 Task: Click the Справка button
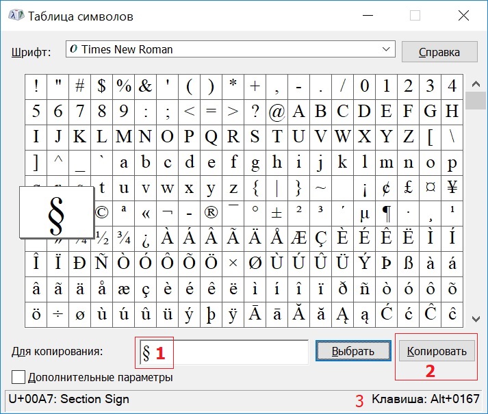pos(439,52)
